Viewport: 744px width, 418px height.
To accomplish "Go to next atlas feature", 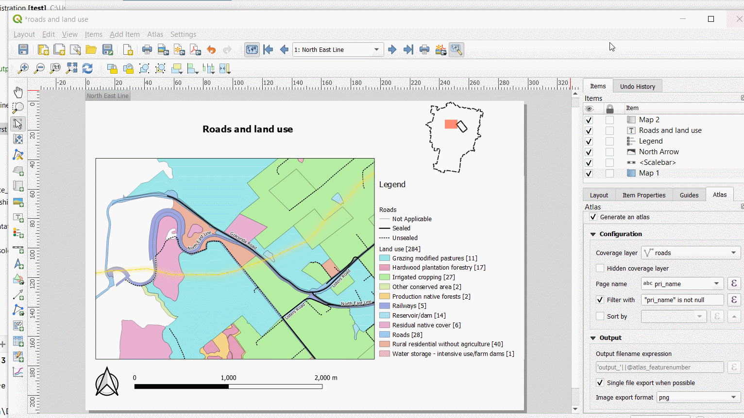I will click(x=392, y=49).
